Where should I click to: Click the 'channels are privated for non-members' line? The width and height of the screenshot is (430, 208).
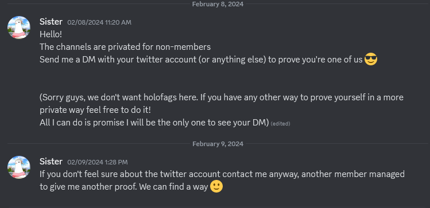(125, 47)
